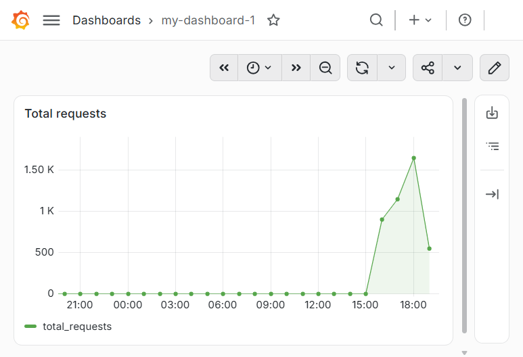Refresh the dashboard

(x=362, y=68)
